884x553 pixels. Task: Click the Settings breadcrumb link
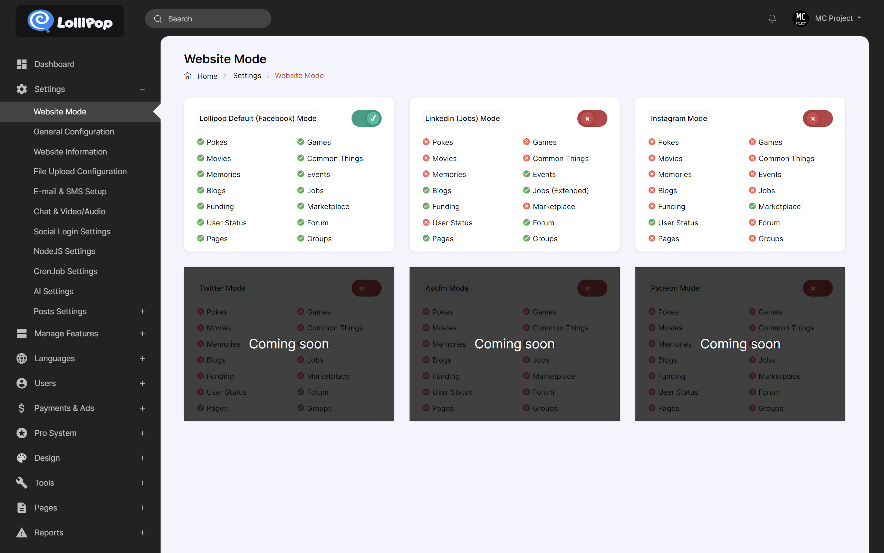tap(247, 76)
